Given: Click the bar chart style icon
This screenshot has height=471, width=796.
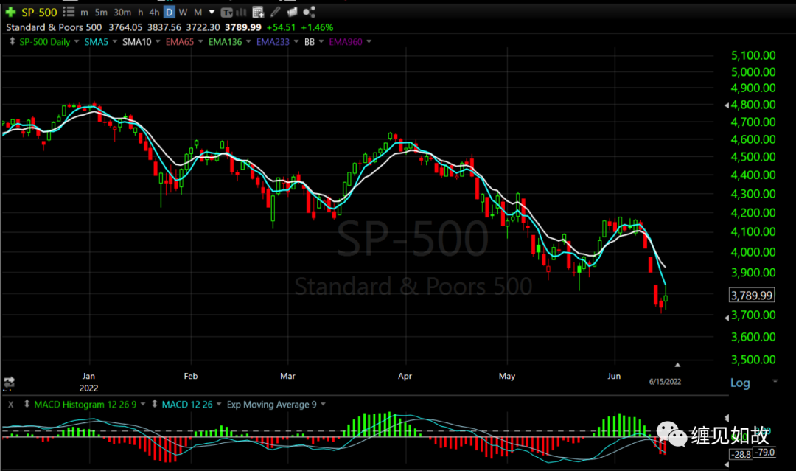Looking at the screenshot, I should [x=241, y=13].
